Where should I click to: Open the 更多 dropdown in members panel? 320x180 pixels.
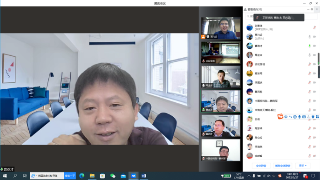[x=303, y=166]
